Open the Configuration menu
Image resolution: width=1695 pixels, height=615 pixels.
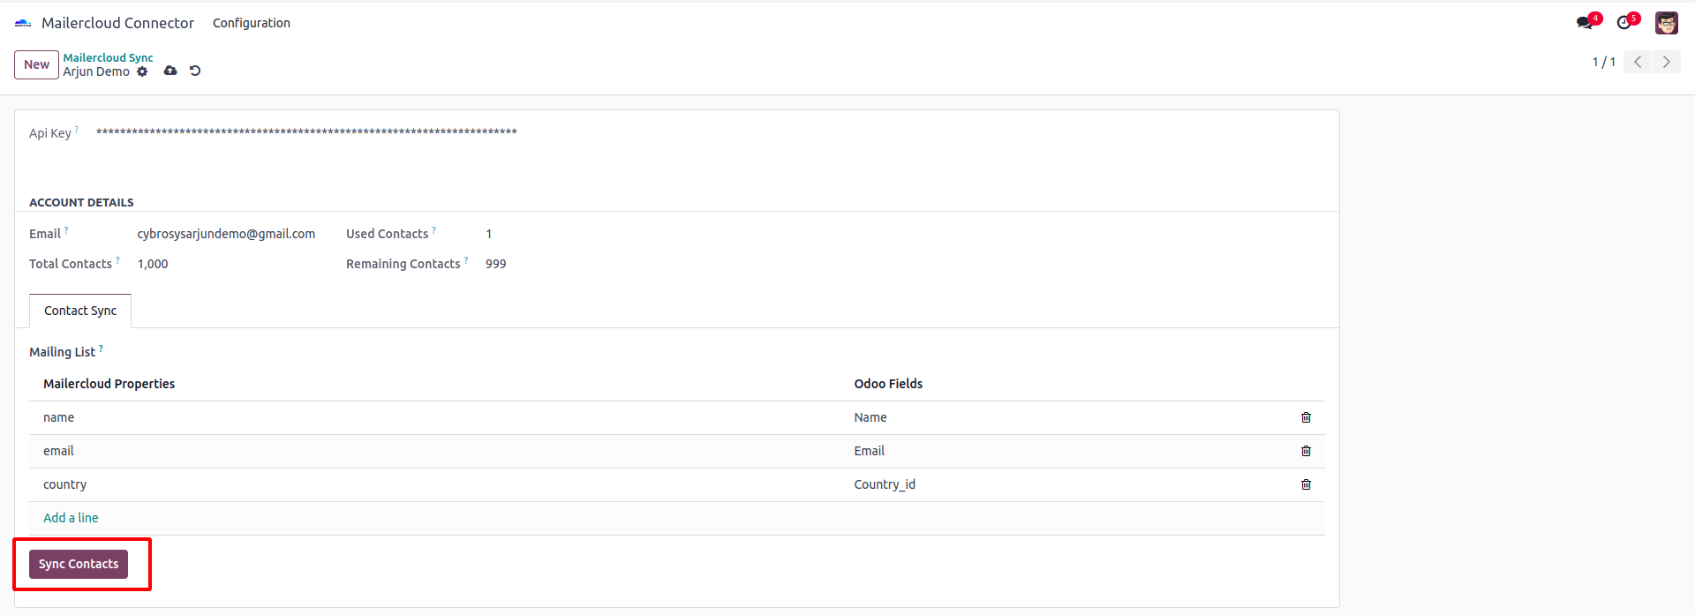tap(251, 23)
